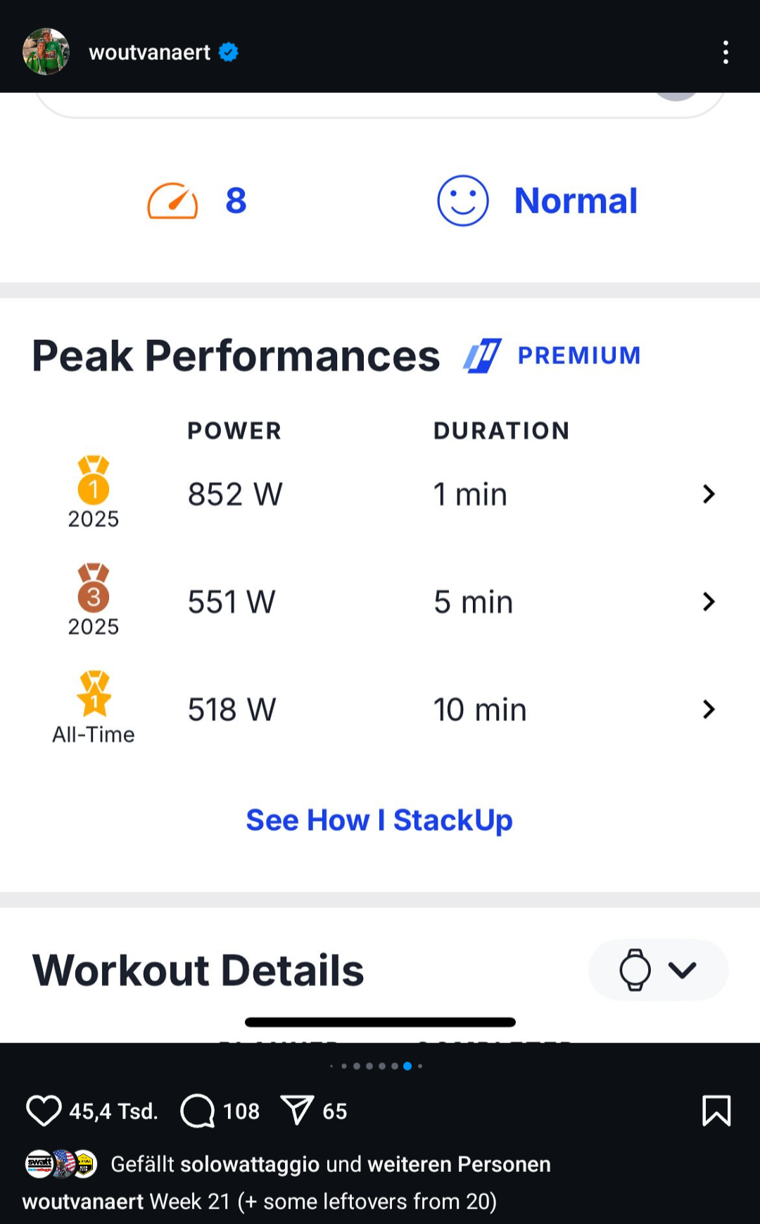Open the three-dot post options menu
Screen dimensions: 760x1224
[x=726, y=52]
